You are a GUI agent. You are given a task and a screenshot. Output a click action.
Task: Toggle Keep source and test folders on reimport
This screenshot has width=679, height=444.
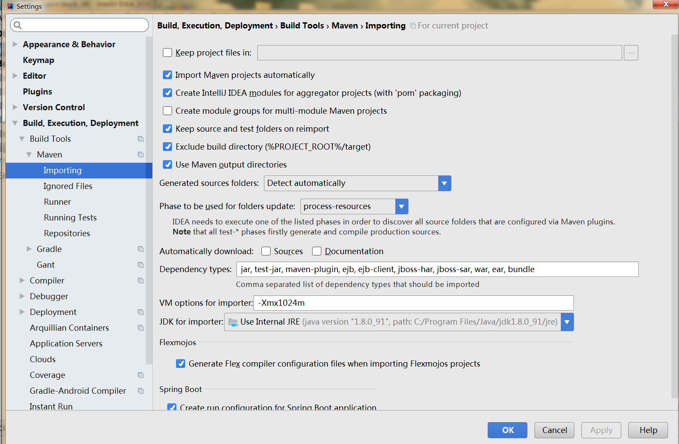coord(167,129)
